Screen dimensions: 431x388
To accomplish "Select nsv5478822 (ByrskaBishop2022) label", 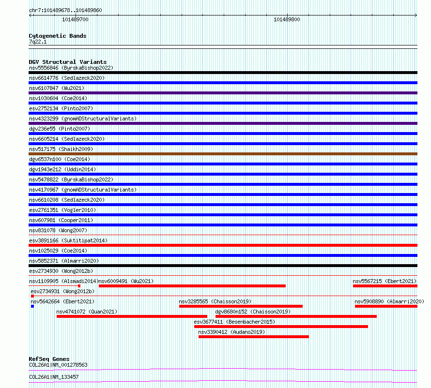I will click(71, 179).
